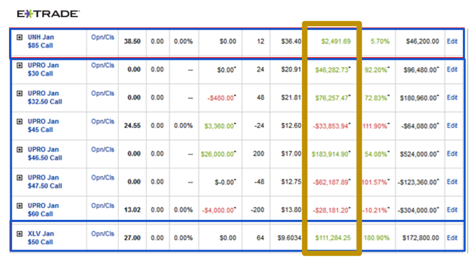Click Edit on the UPRO $60 Call row

(452, 210)
